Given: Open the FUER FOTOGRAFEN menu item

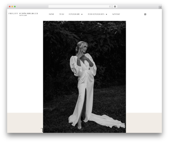Looking at the screenshot, I should [96, 14].
